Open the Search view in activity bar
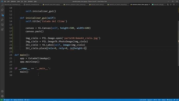The image size is (179, 101). point(2,5)
